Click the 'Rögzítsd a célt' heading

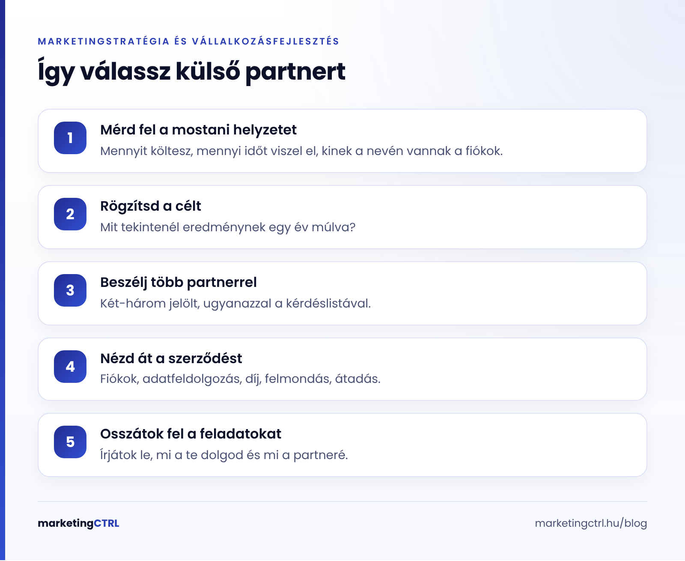[150, 206]
